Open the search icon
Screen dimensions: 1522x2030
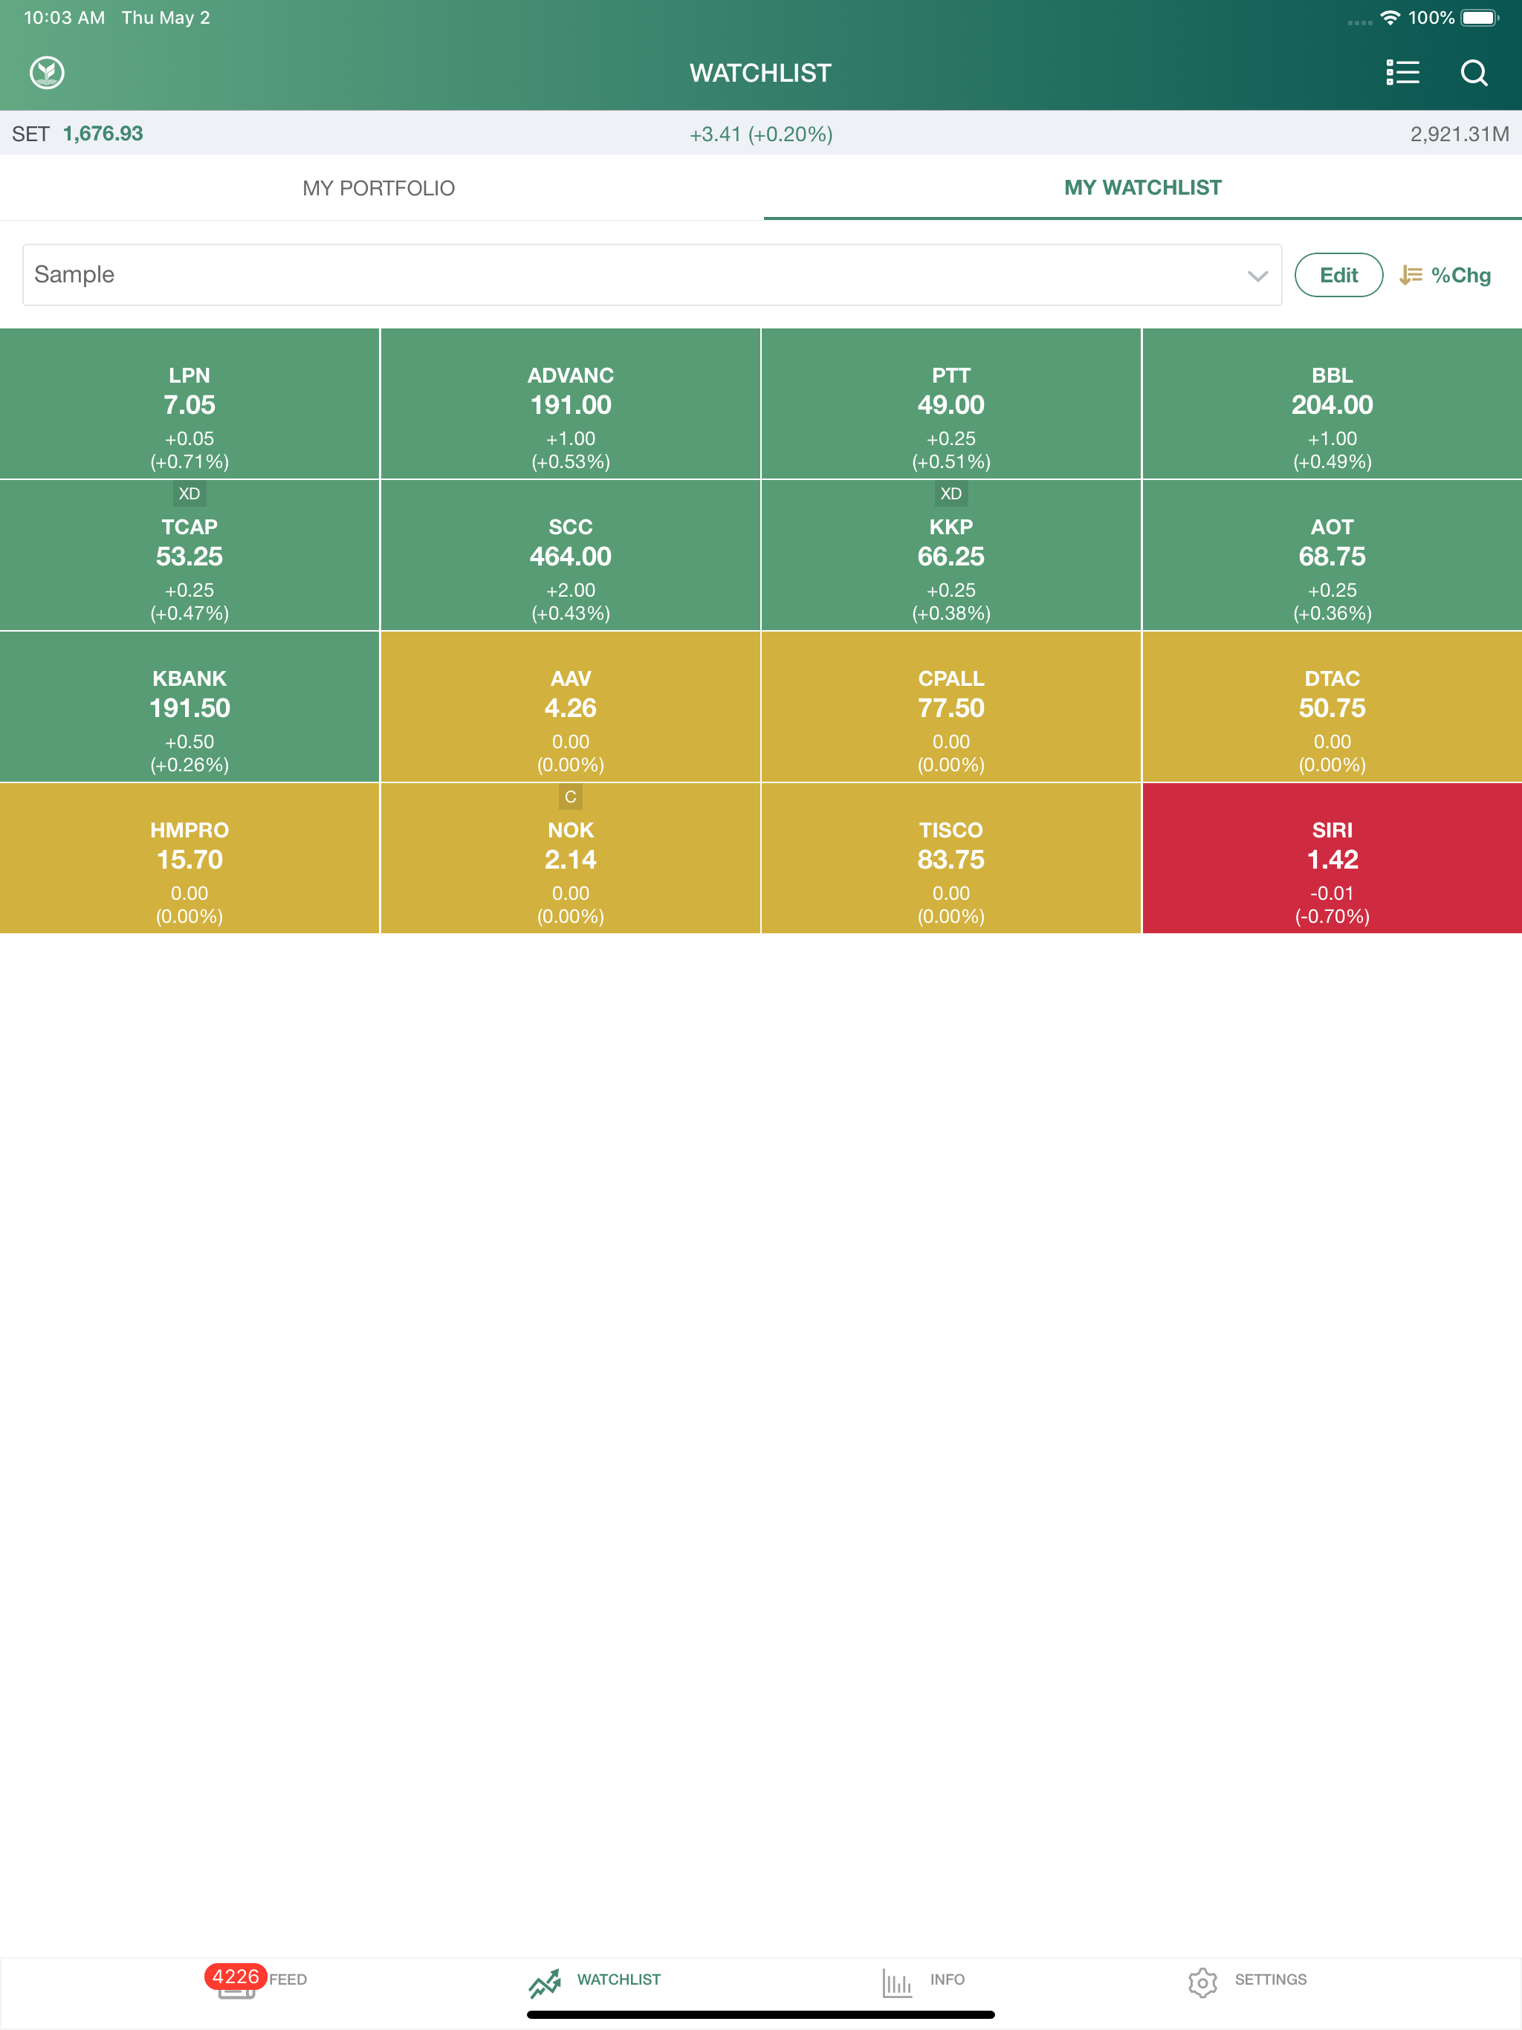(1474, 74)
